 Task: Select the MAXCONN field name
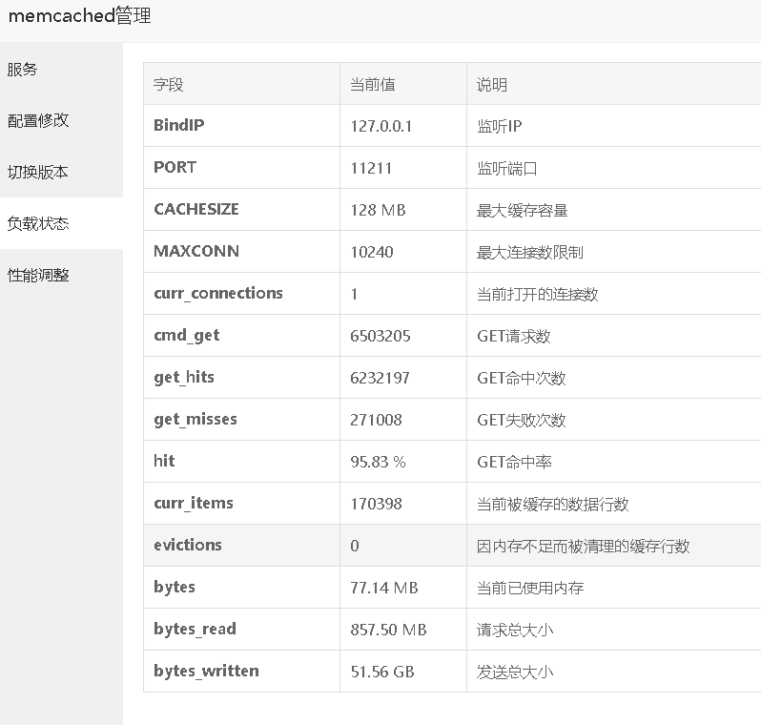click(196, 251)
